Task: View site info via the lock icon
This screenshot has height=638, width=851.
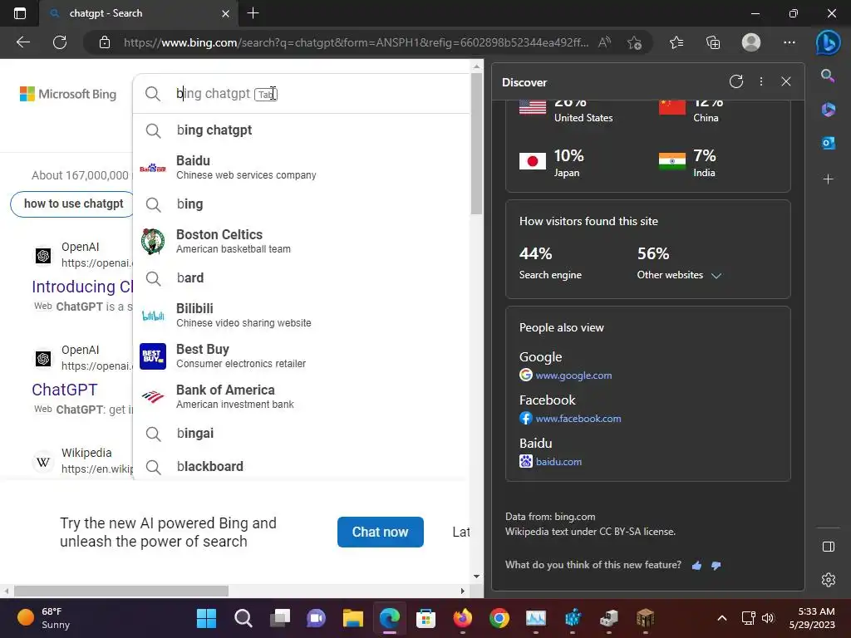Action: [x=105, y=42]
